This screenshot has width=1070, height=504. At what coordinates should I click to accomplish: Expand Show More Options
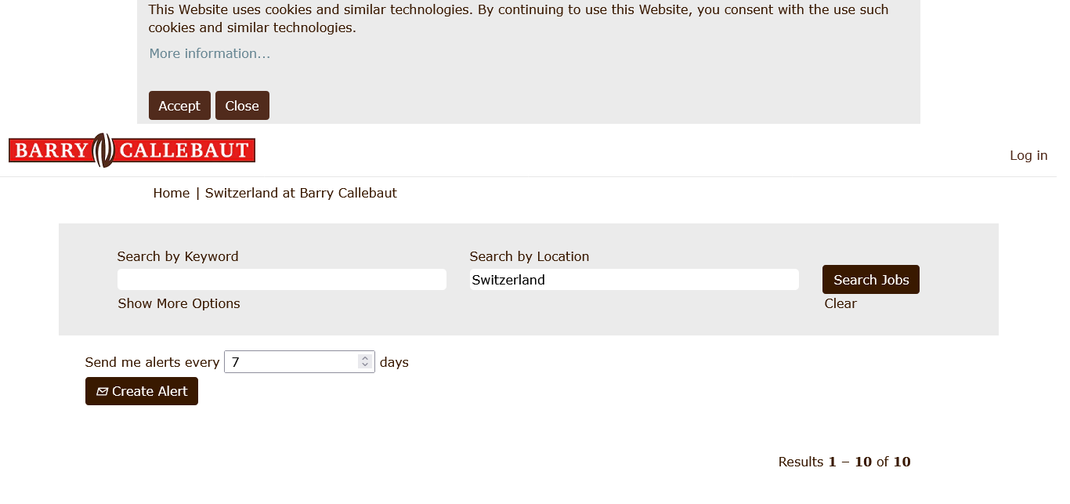(179, 303)
